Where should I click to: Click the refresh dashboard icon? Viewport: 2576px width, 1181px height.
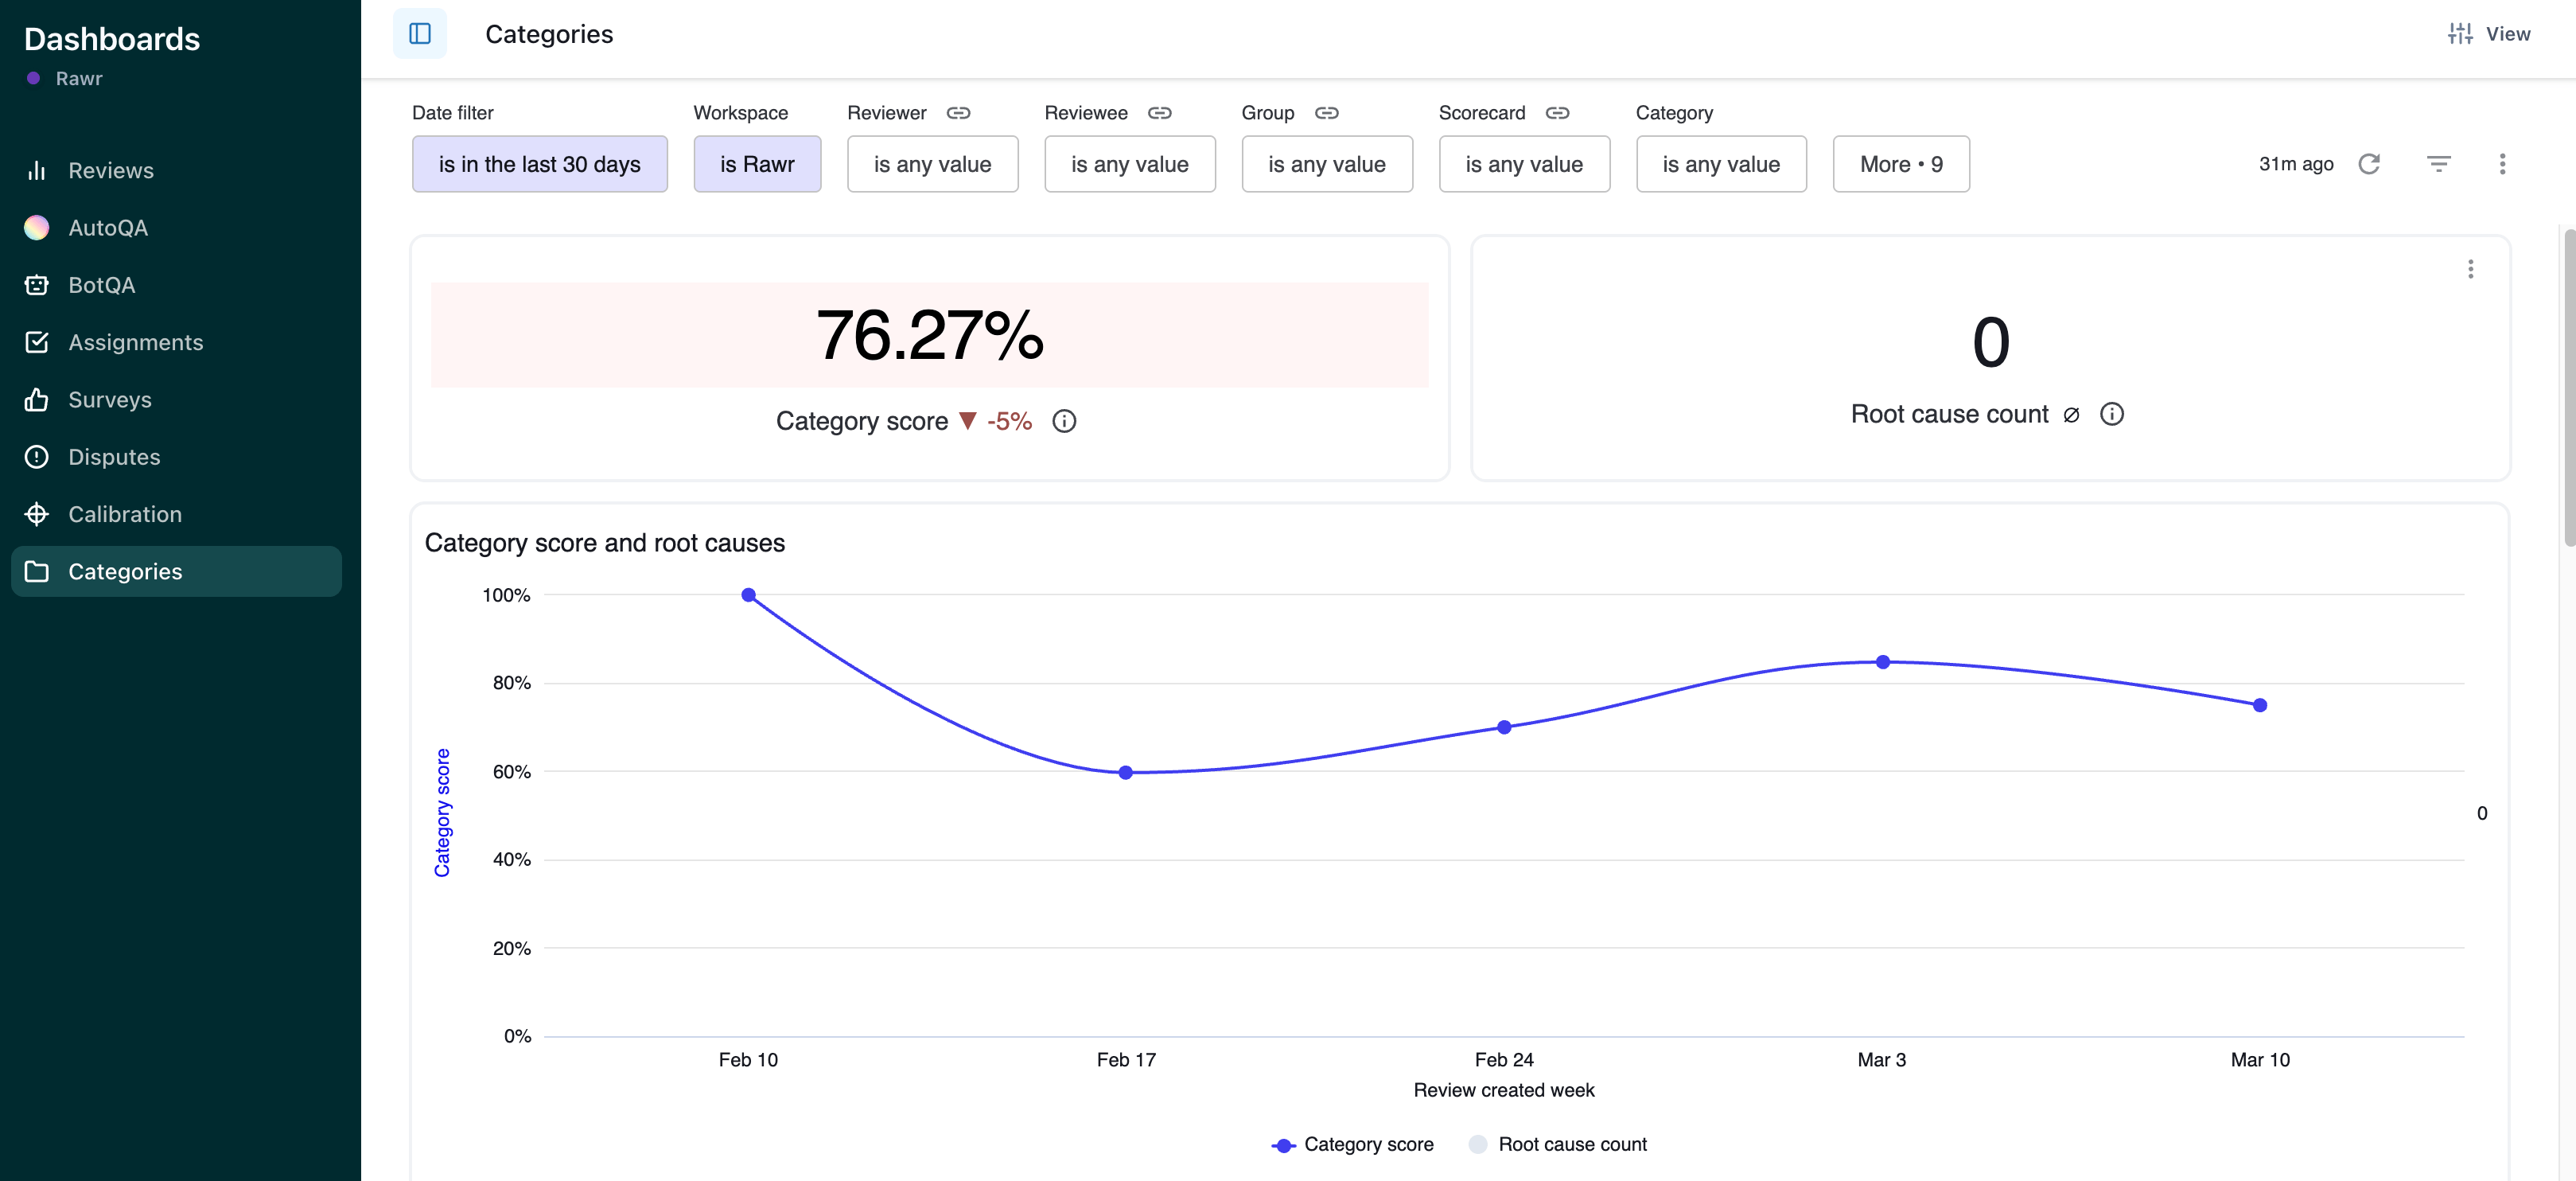tap(2369, 164)
